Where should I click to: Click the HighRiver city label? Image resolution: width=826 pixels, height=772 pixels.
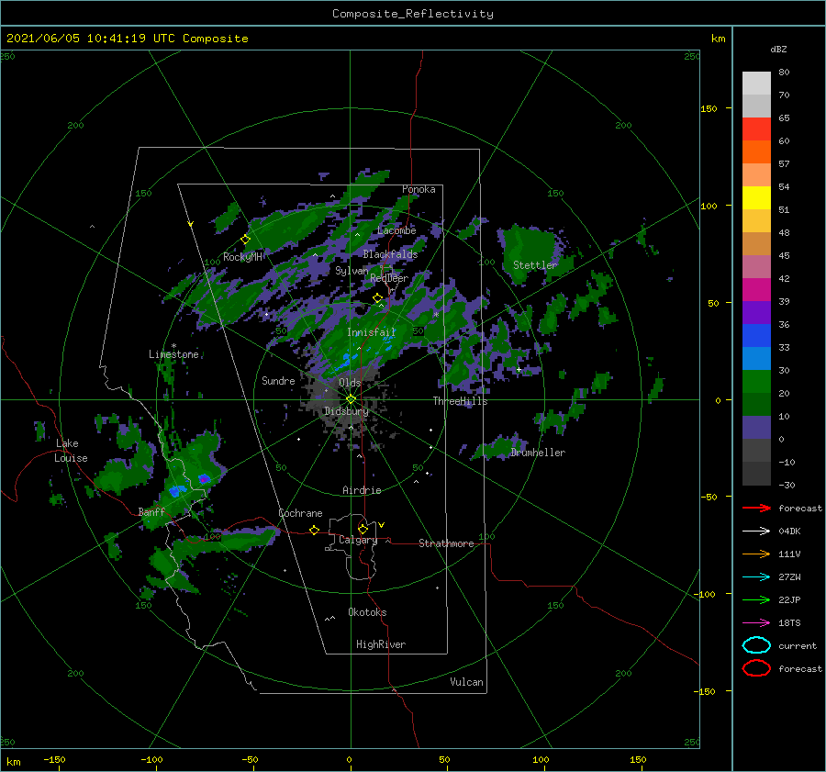click(381, 644)
